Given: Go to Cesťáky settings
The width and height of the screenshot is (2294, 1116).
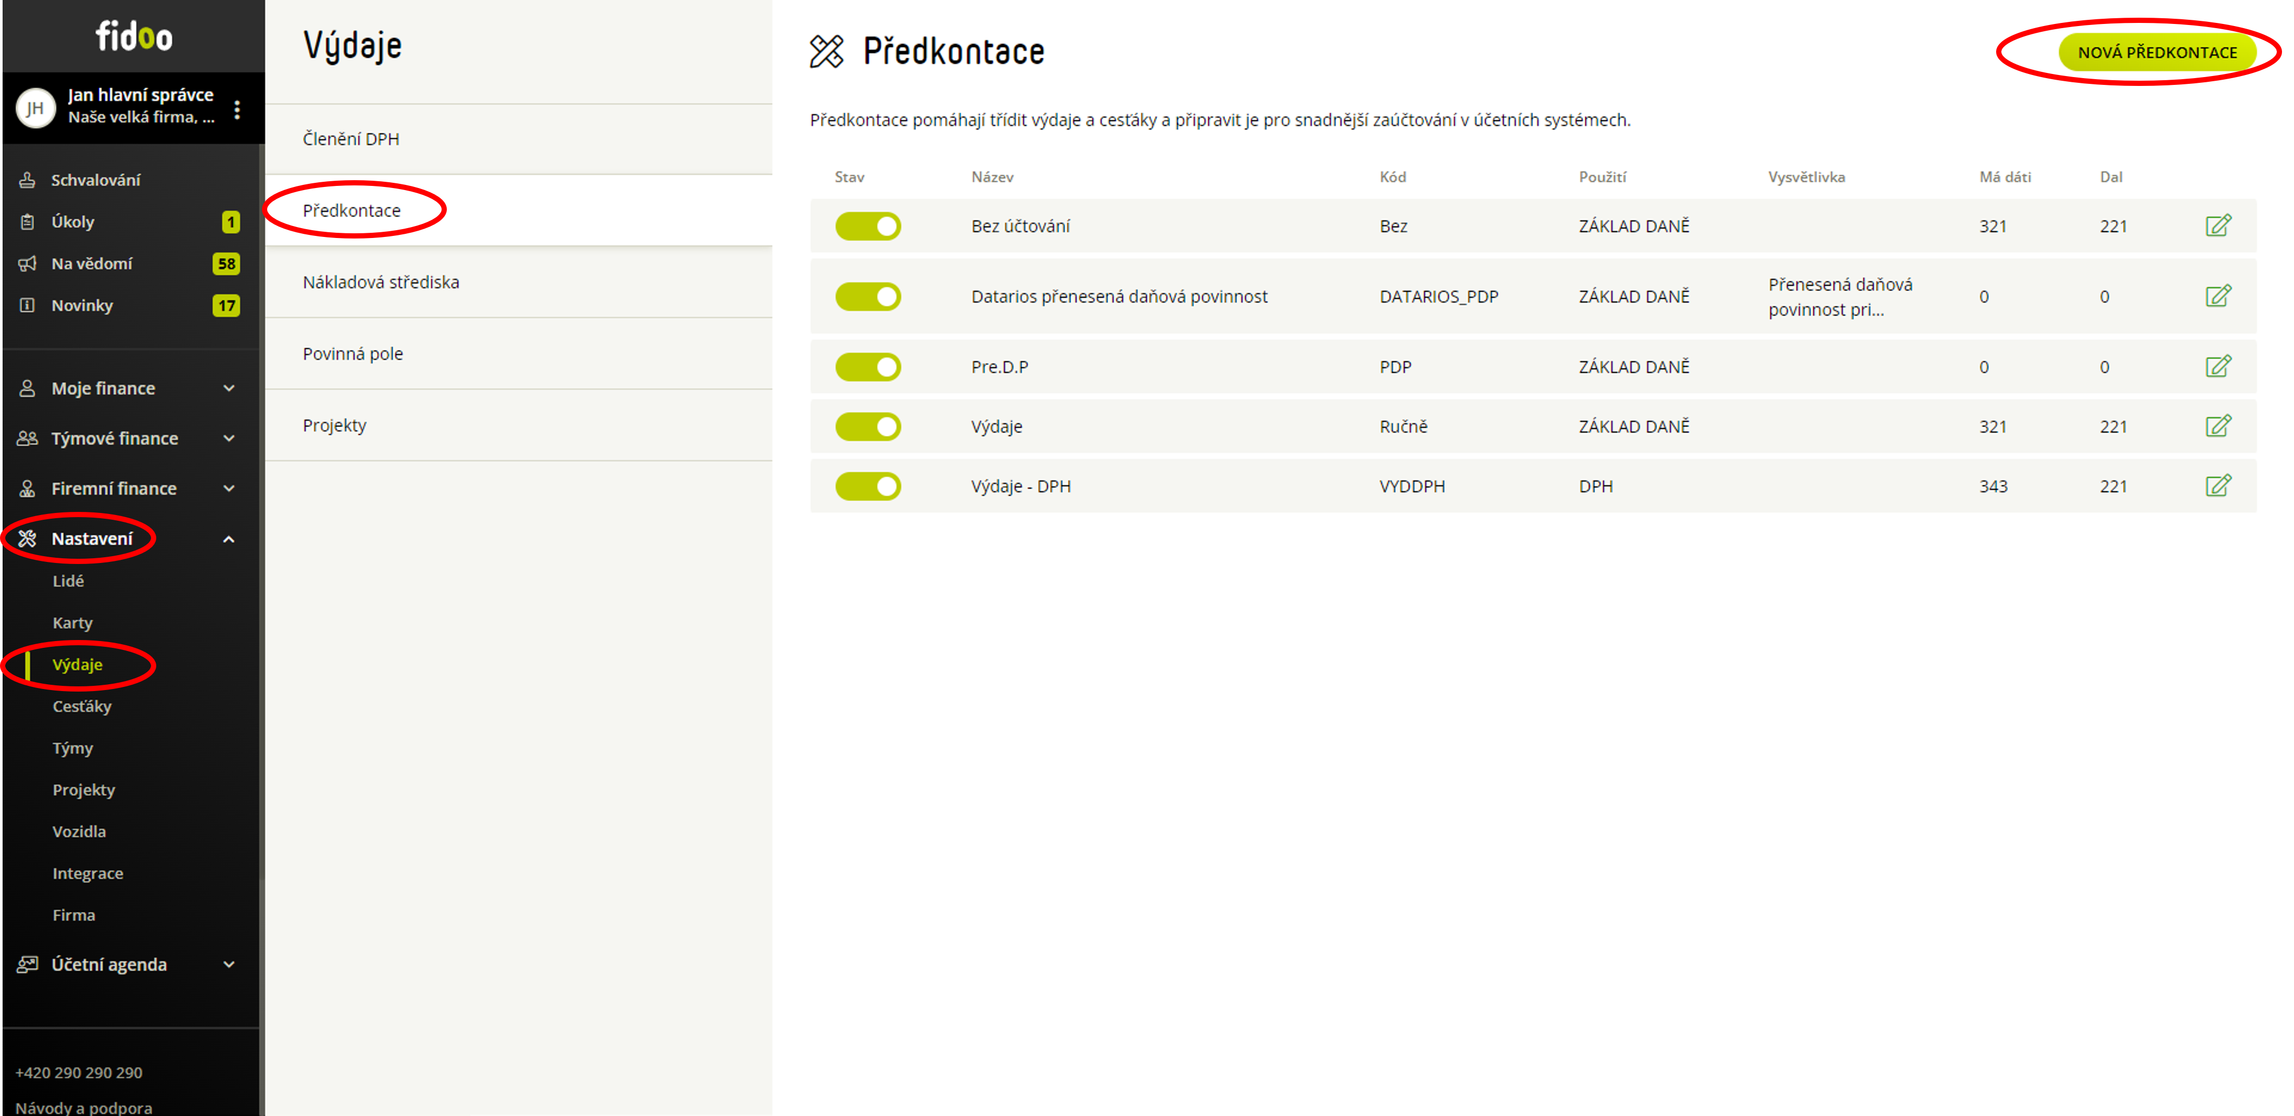Looking at the screenshot, I should click(82, 706).
